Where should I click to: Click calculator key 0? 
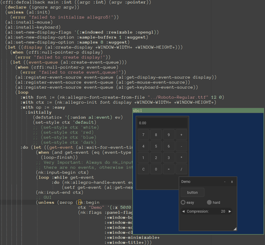[x=156, y=169]
